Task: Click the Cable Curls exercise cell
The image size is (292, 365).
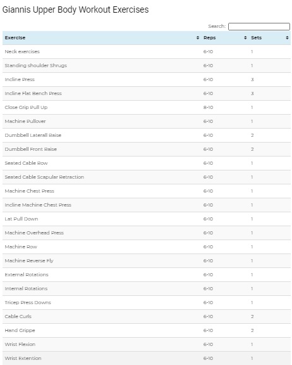Action: [102, 317]
